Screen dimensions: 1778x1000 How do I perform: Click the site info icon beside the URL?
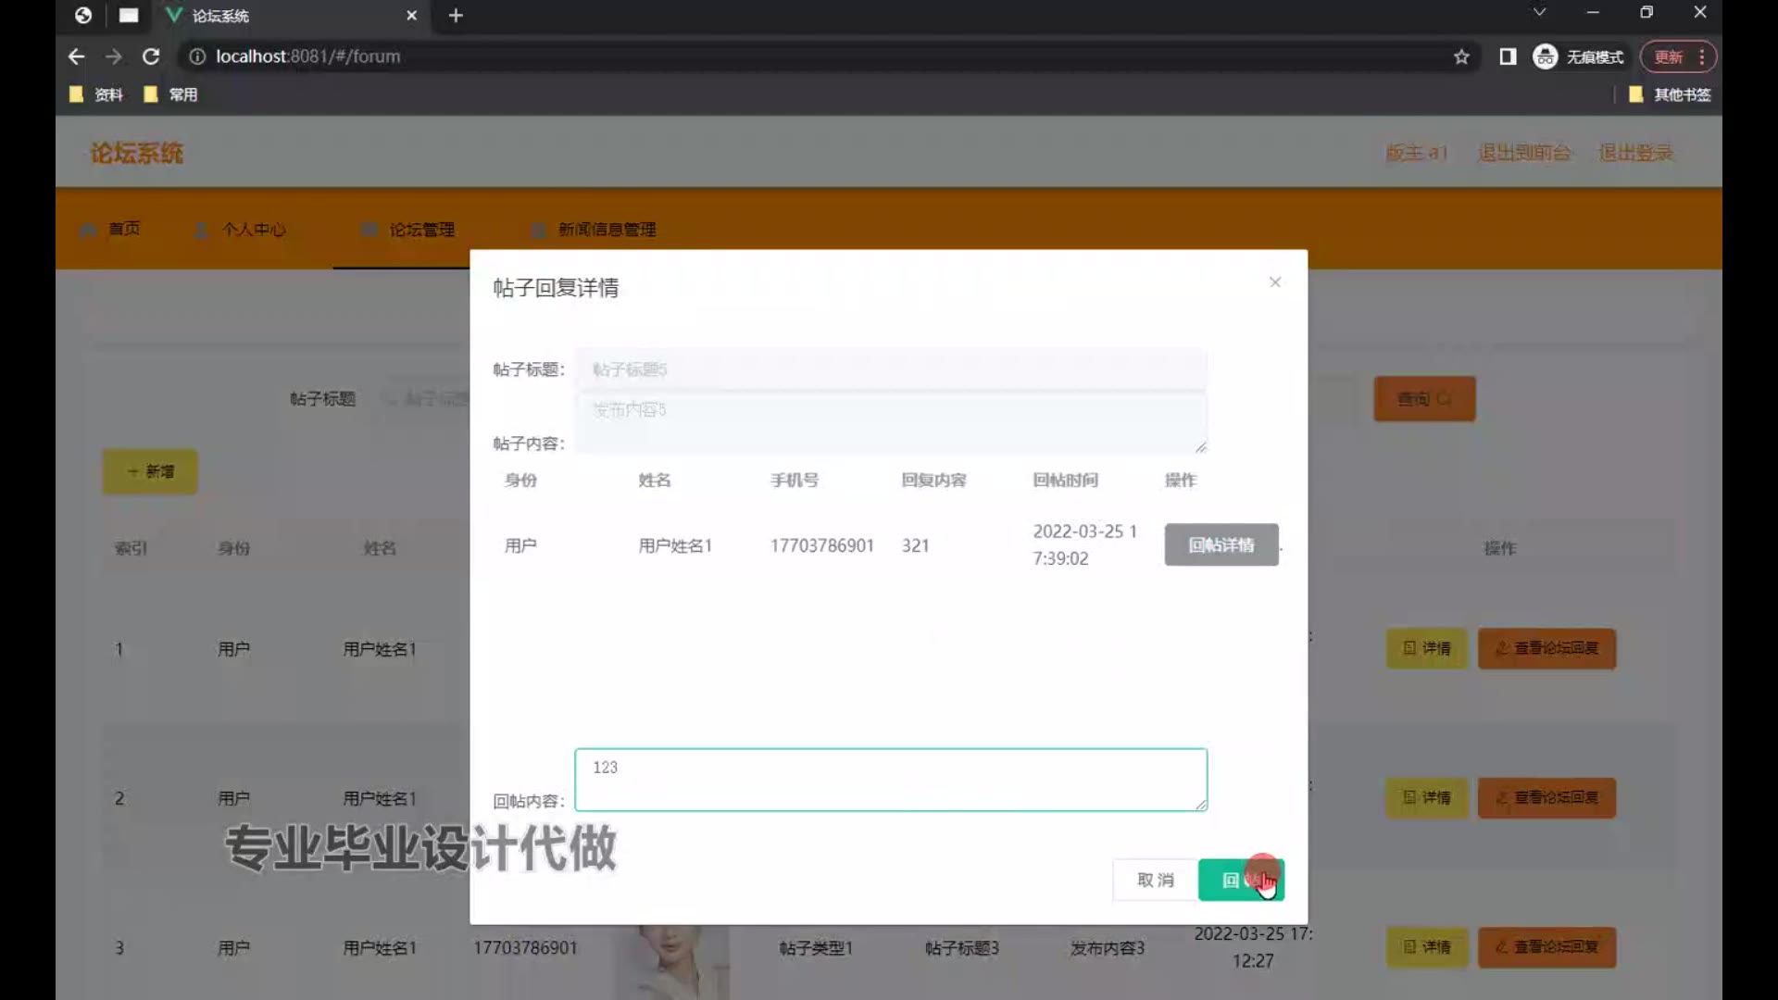tap(196, 56)
